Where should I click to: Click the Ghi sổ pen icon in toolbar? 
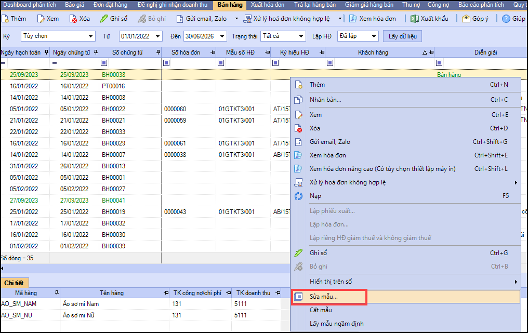[x=104, y=19]
